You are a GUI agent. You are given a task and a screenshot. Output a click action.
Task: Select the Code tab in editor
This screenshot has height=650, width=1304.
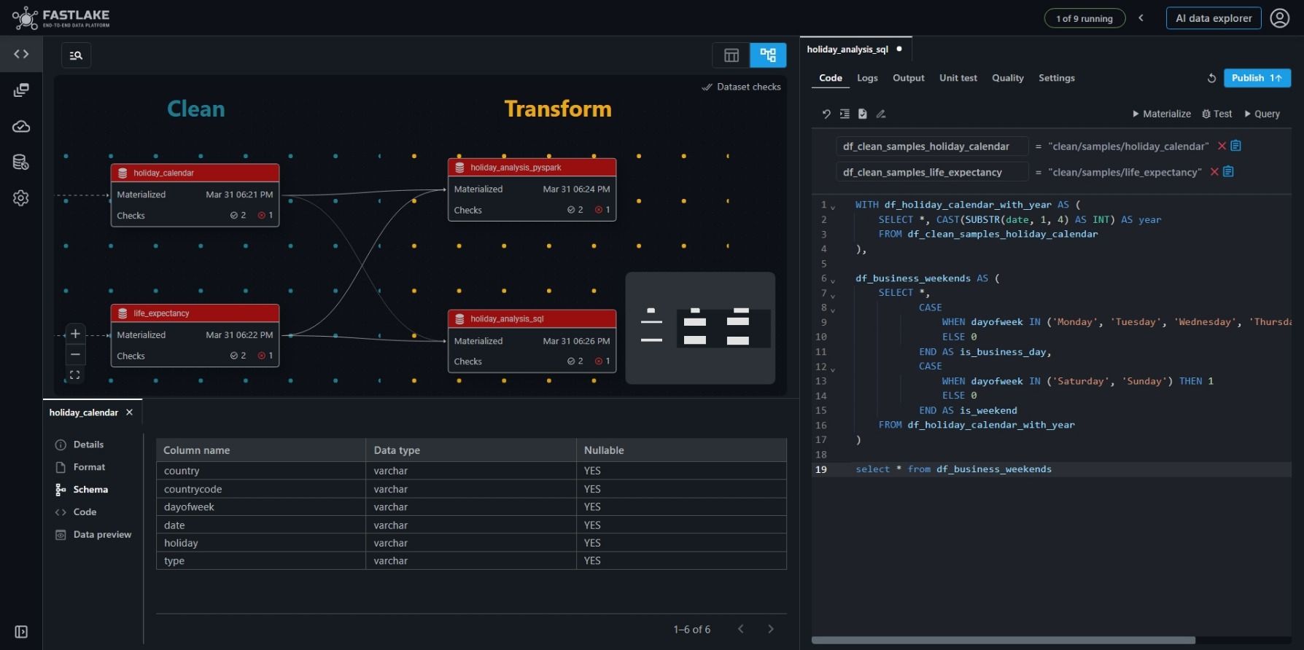[x=830, y=78]
